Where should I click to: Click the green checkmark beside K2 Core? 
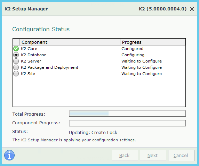16,49
